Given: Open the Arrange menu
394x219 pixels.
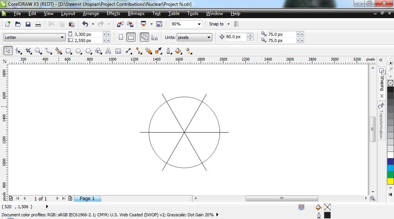Looking at the screenshot, I should [x=91, y=13].
